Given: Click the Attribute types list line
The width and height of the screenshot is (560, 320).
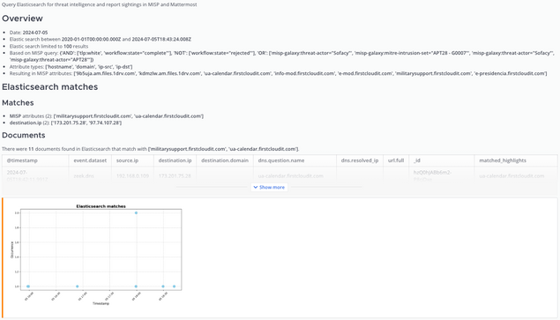Looking at the screenshot, I should pyautogui.click(x=71, y=67).
